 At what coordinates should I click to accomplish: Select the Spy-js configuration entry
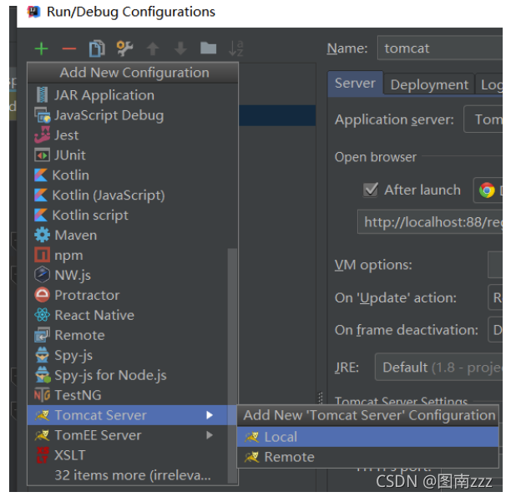[x=128, y=355]
